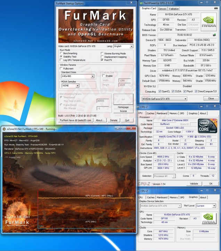The image size is (221, 251).
Task: Enable Log GPU Temperature
Action: pyautogui.click(x=61, y=60)
